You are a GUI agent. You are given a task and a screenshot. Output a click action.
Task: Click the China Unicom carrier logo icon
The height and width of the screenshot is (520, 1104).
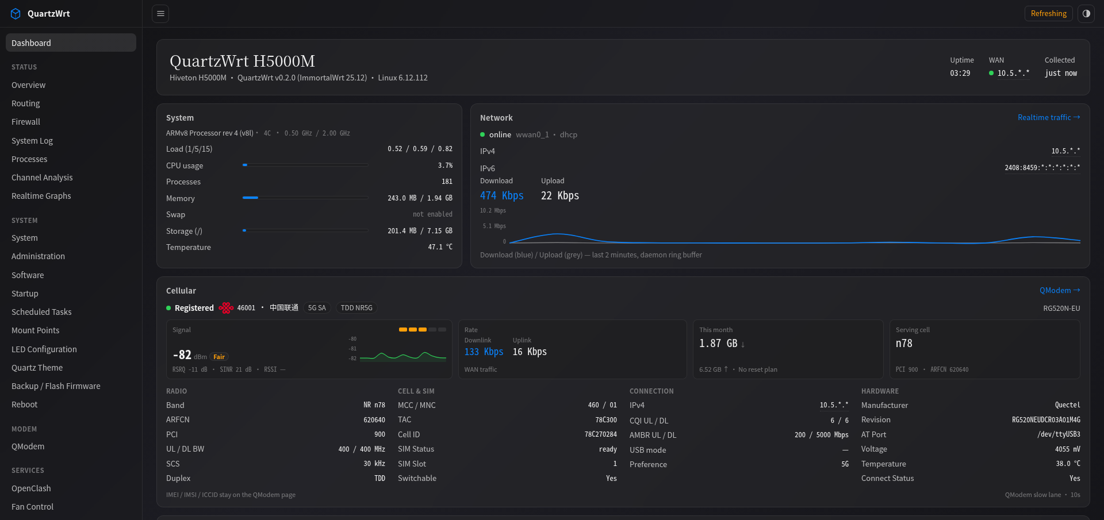[226, 308]
